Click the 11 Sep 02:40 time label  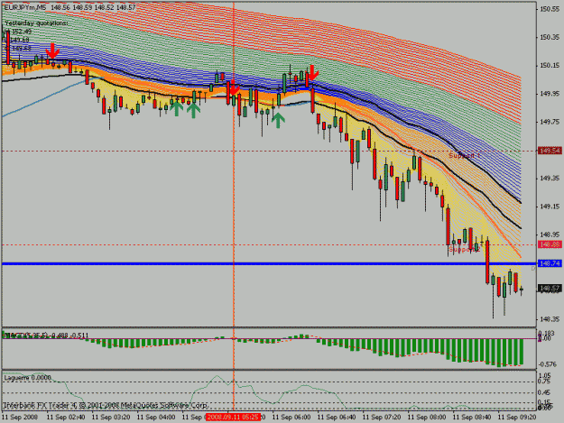(x=66, y=417)
